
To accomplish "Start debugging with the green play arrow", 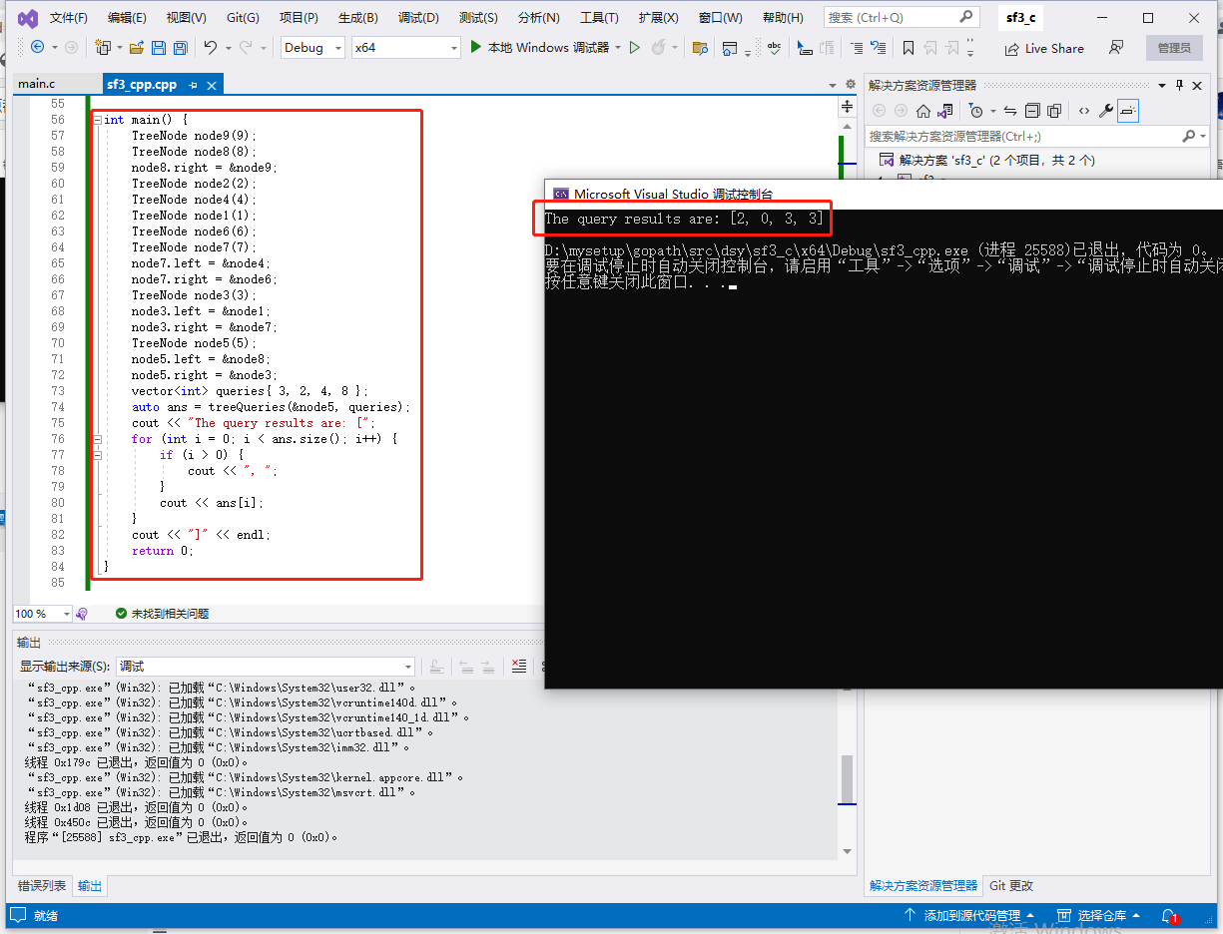I will pos(476,47).
